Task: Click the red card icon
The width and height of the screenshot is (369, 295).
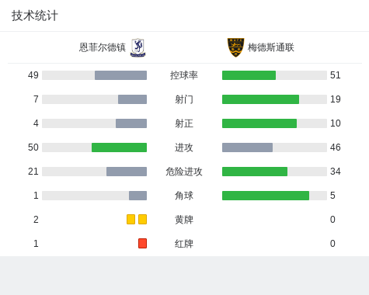Action: coord(142,243)
